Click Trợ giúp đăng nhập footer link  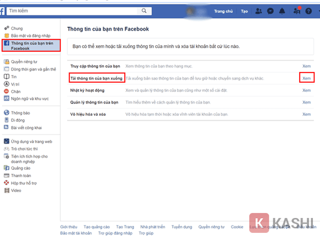pyautogui.click(x=115, y=233)
